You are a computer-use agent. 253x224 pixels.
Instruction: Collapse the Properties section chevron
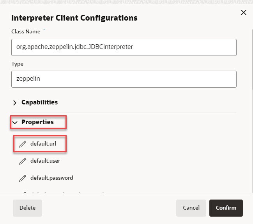click(x=15, y=122)
